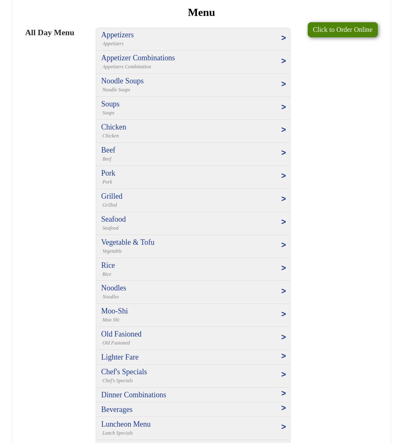Expand the Grilled section chevron
Screen dimensions: 403x443
pos(283,199)
